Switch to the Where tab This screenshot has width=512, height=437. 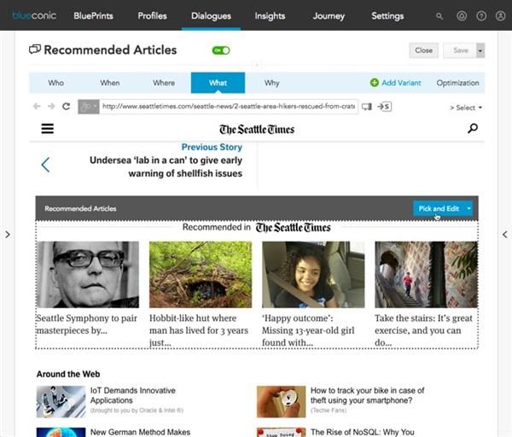(x=164, y=83)
